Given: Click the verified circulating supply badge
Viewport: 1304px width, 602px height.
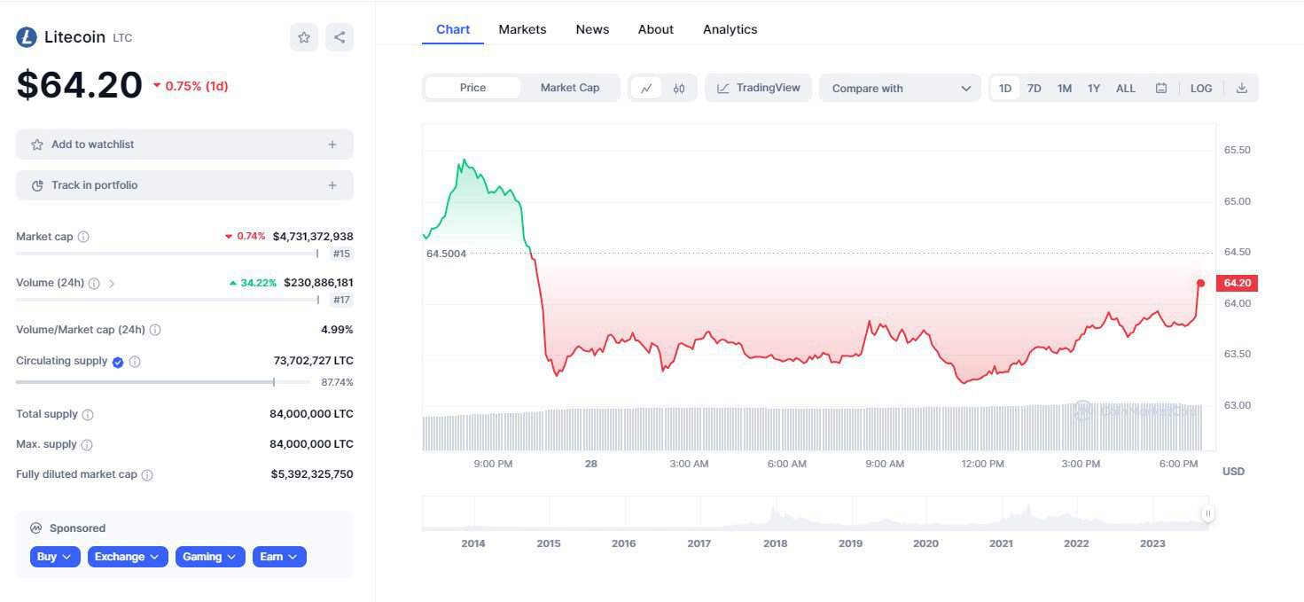Looking at the screenshot, I should pos(118,362).
